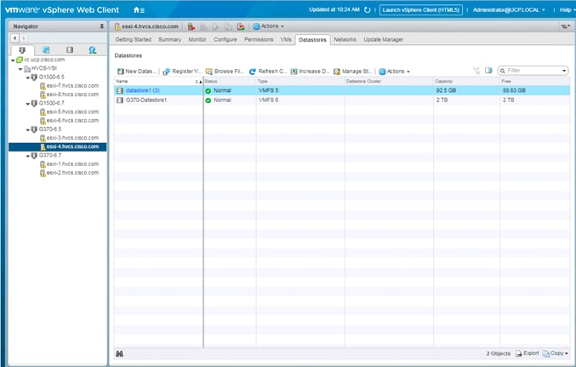Screen dimensions: 576x367
Task: Click the refresh icon beside update time
Action: pos(367,10)
